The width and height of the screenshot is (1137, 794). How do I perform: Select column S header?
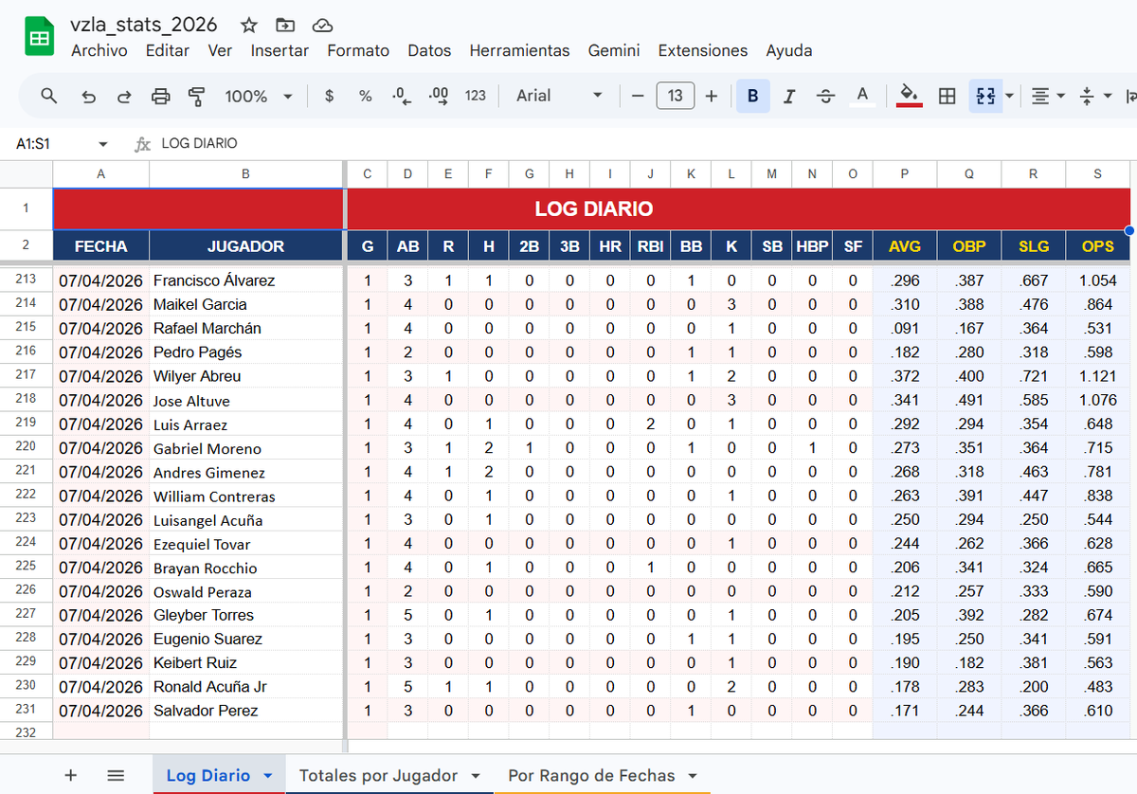pos(1098,173)
